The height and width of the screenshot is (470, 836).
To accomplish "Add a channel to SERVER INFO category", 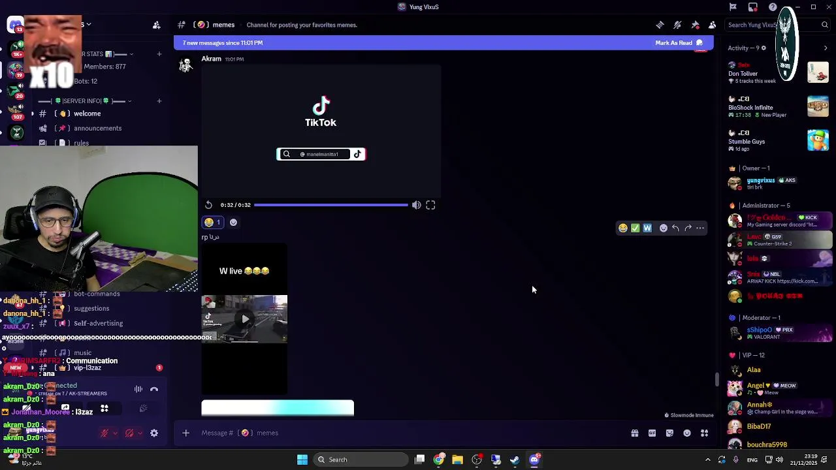I will [159, 101].
